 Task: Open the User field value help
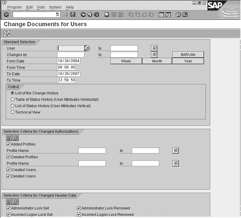[87, 48]
